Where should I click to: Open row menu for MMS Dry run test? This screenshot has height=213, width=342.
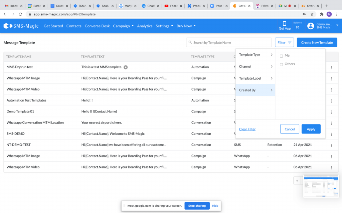[x=331, y=68]
